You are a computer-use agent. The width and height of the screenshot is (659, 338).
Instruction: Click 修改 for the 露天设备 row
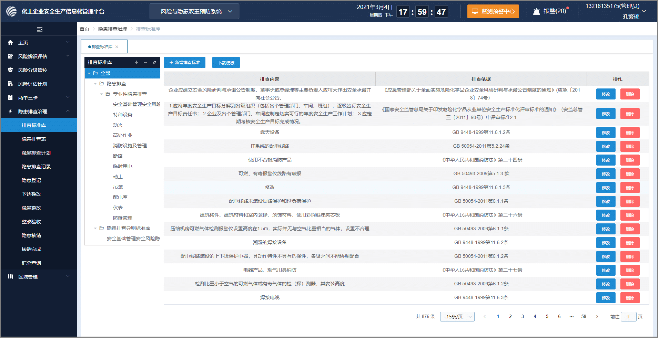606,133
